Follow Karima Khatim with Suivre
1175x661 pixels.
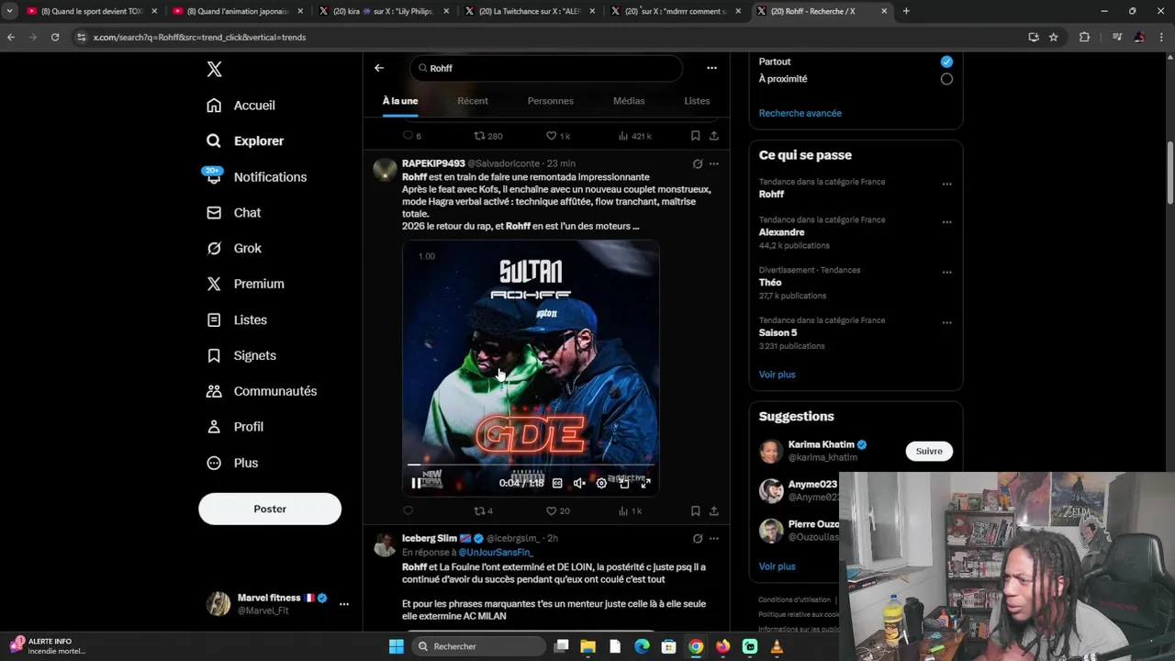[x=929, y=451]
